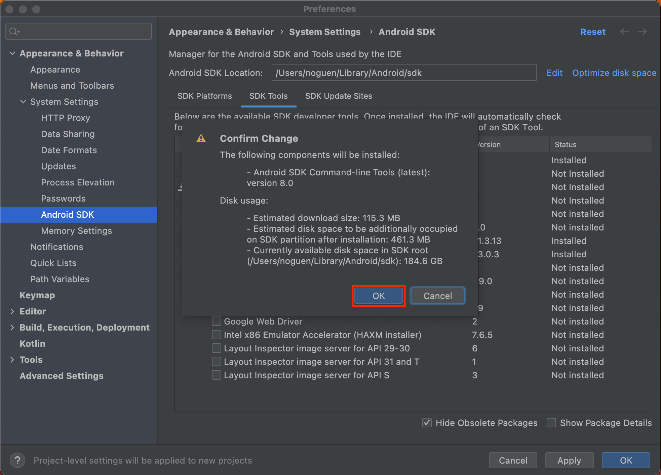Screen dimensions: 661x475
Task: Click the help question mark icon
Action: 17,460
